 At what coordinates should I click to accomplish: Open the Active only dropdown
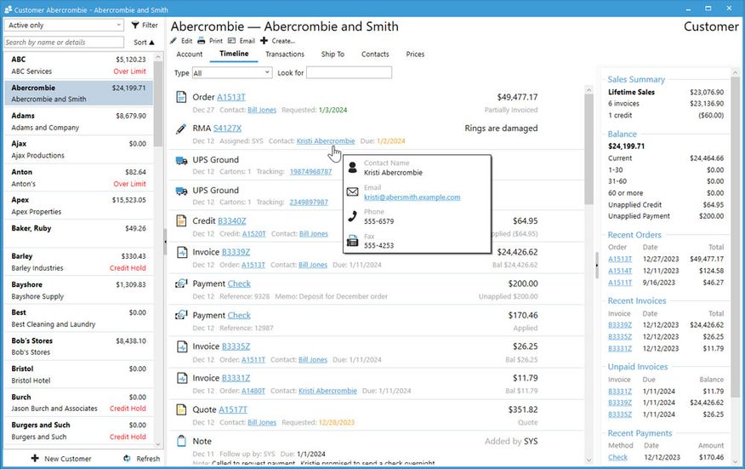pos(64,26)
